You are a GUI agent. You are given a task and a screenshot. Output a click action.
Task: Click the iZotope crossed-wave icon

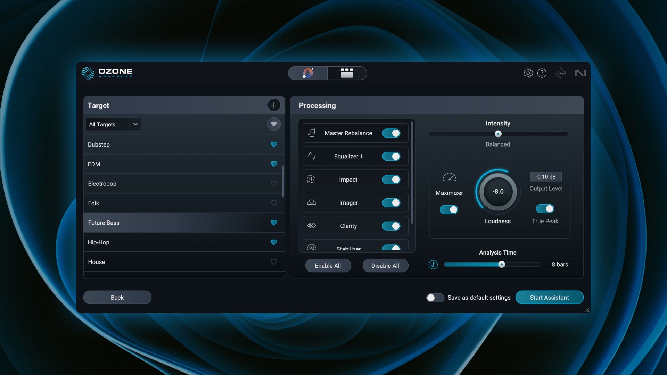point(560,73)
